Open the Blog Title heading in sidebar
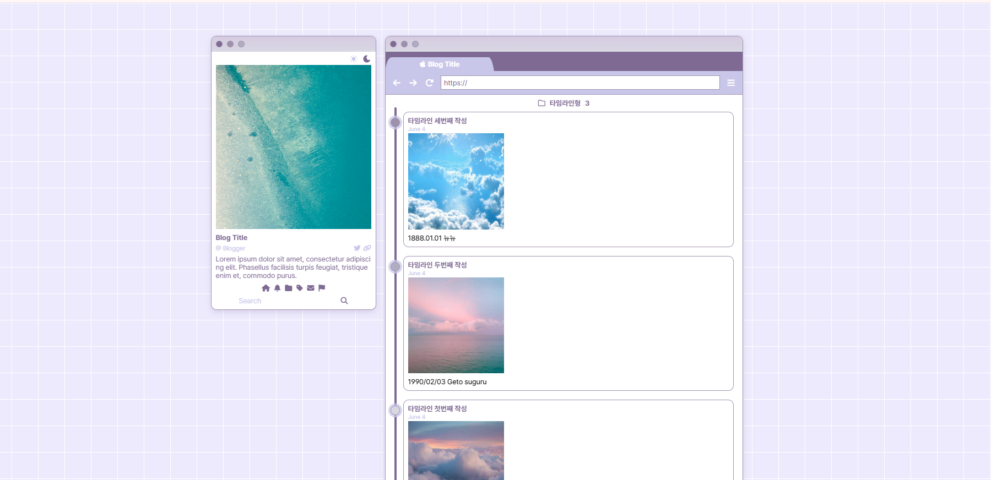This screenshot has height=480, width=991. pos(231,238)
